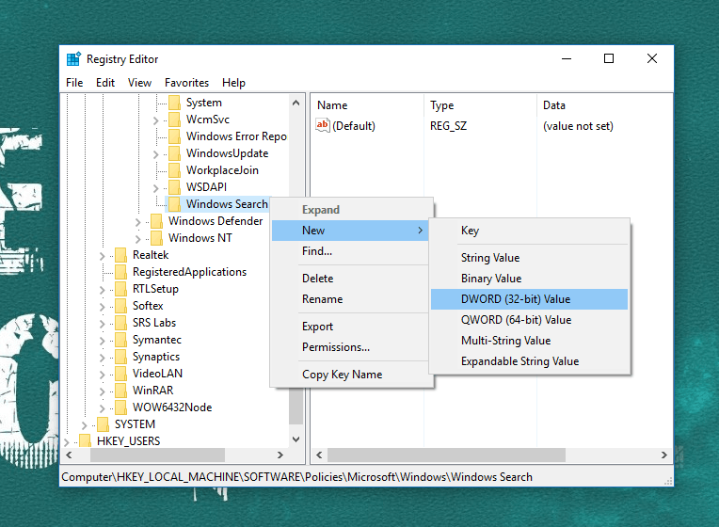Click the registry path in the status bar
The image size is (719, 527).
pos(297,477)
